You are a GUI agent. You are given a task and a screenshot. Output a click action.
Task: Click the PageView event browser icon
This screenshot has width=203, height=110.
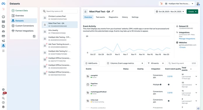coord(88,85)
